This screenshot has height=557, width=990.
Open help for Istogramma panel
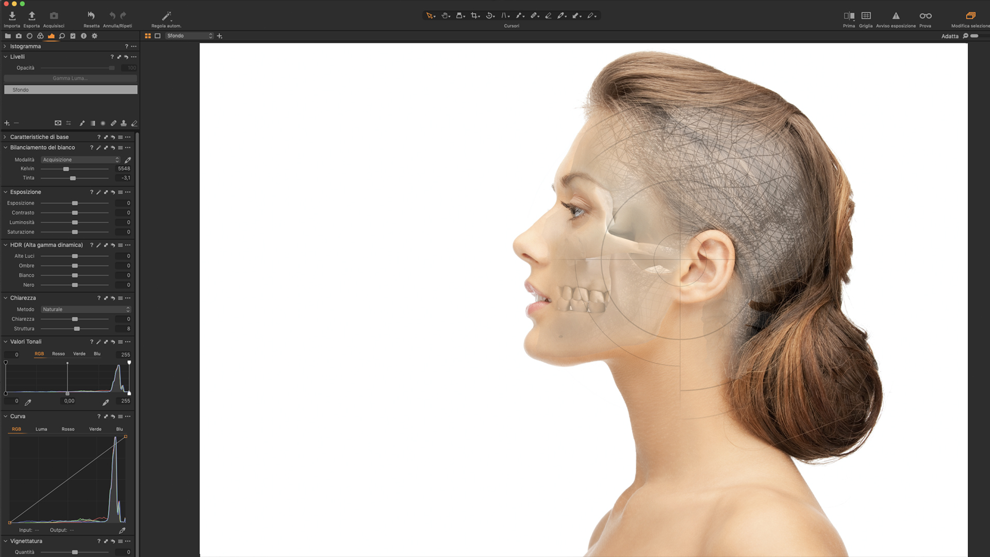[x=126, y=46]
